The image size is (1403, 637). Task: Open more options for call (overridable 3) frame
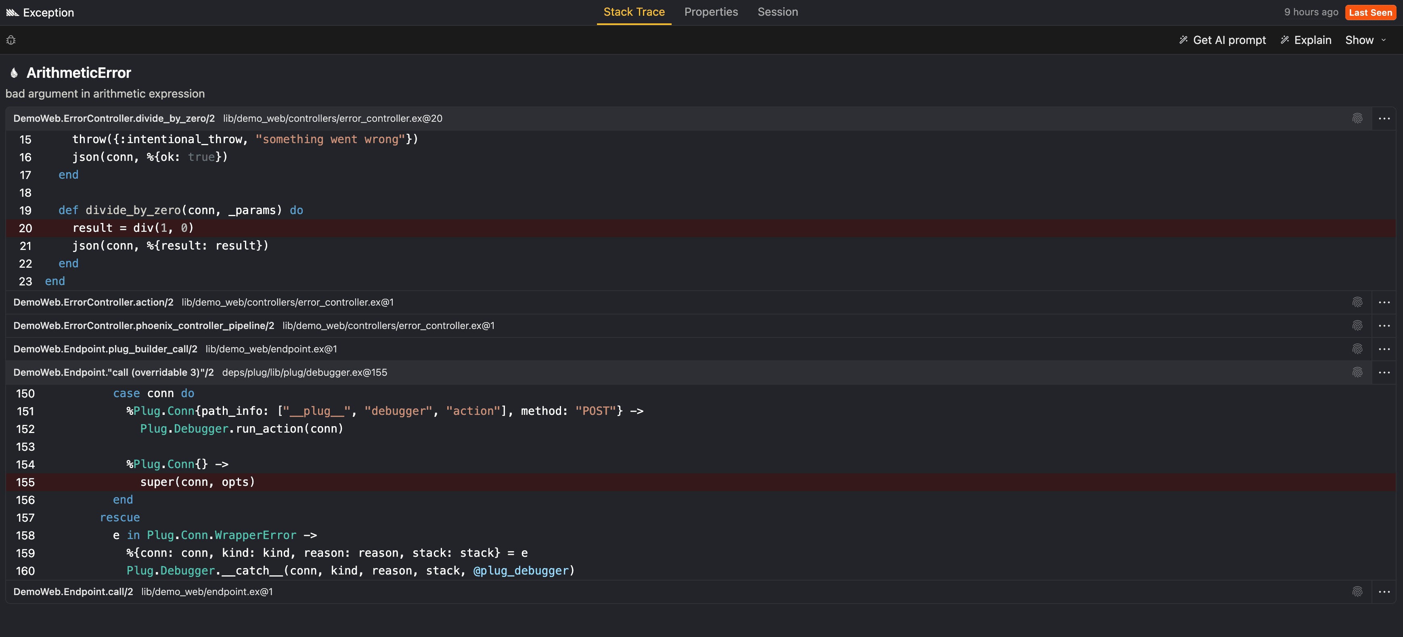(x=1384, y=373)
